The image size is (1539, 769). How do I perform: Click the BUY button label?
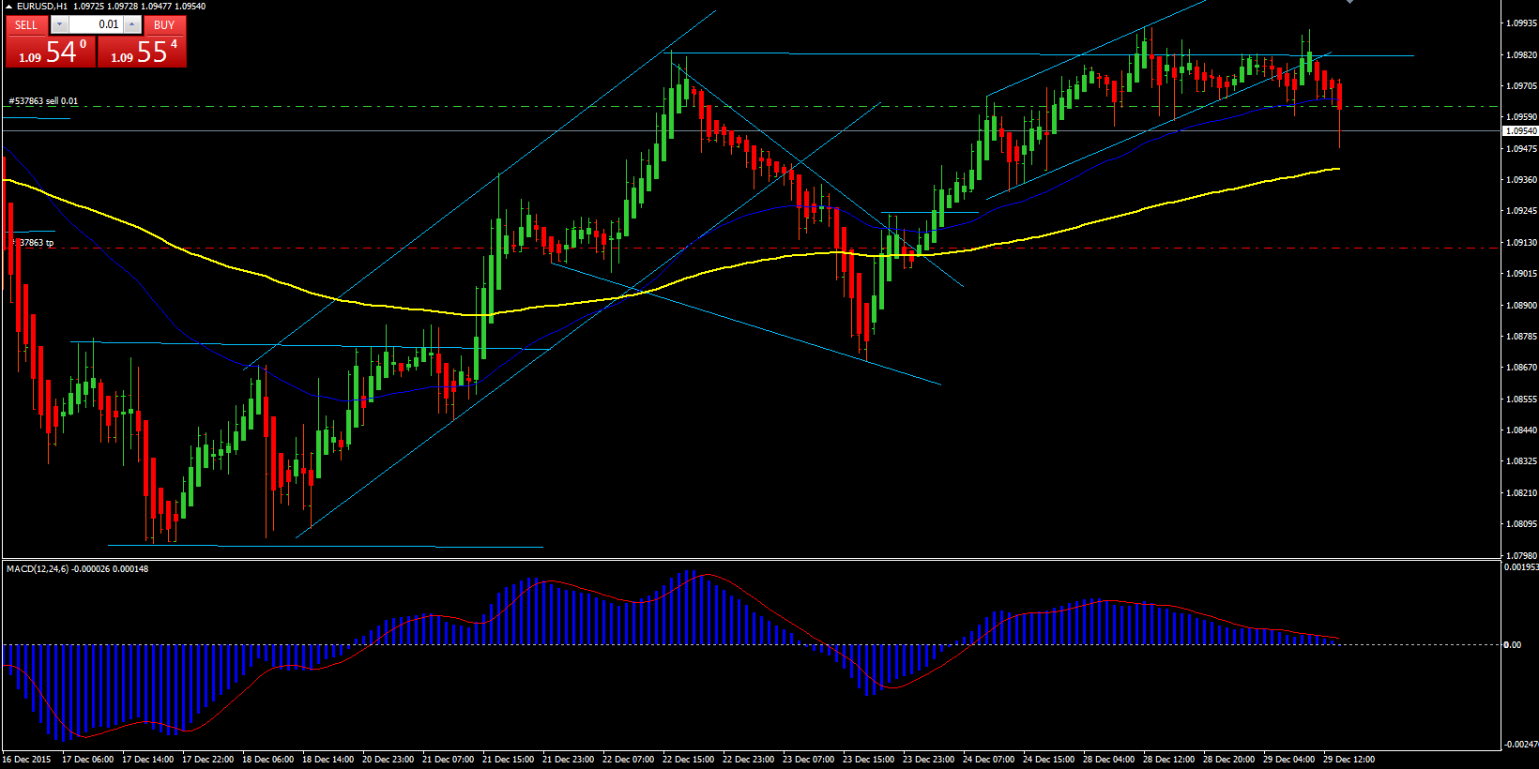point(164,25)
